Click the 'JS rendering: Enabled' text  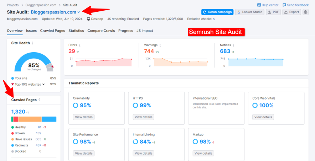[x=123, y=19]
